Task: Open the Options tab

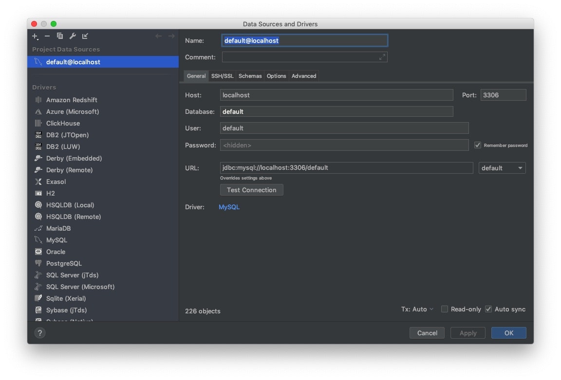Action: (x=276, y=76)
